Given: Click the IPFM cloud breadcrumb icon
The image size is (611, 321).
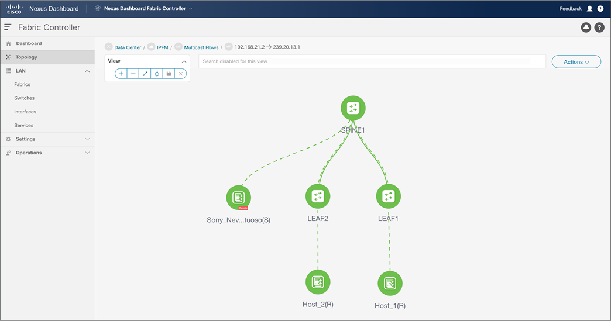Looking at the screenshot, I should (x=151, y=47).
